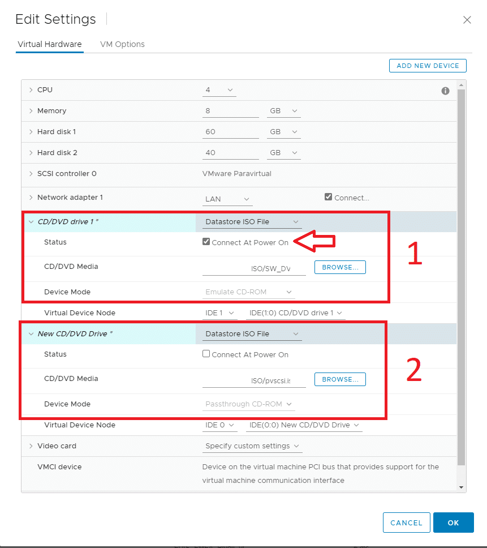Click the CPU info icon
This screenshot has height=548, width=487.
pyautogui.click(x=445, y=91)
